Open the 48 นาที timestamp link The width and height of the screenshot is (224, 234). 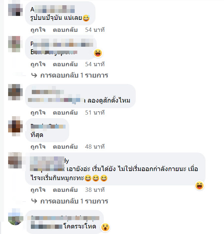tap(95, 147)
